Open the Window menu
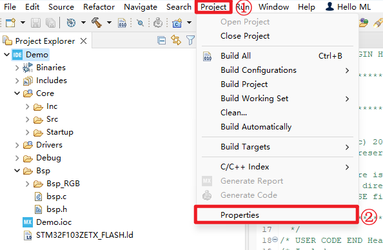The height and width of the screenshot is (250, 383). (273, 7)
